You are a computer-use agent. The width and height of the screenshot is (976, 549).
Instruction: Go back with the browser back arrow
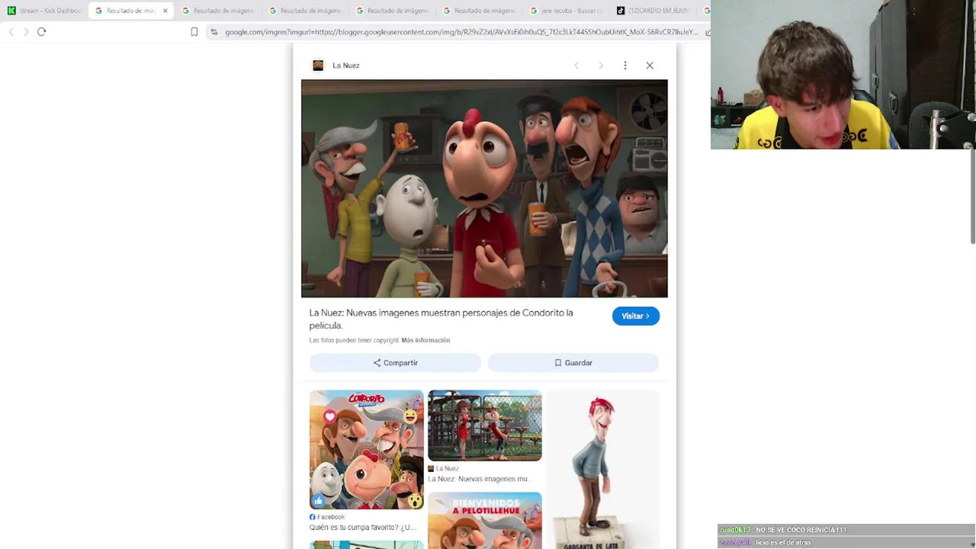click(x=11, y=32)
